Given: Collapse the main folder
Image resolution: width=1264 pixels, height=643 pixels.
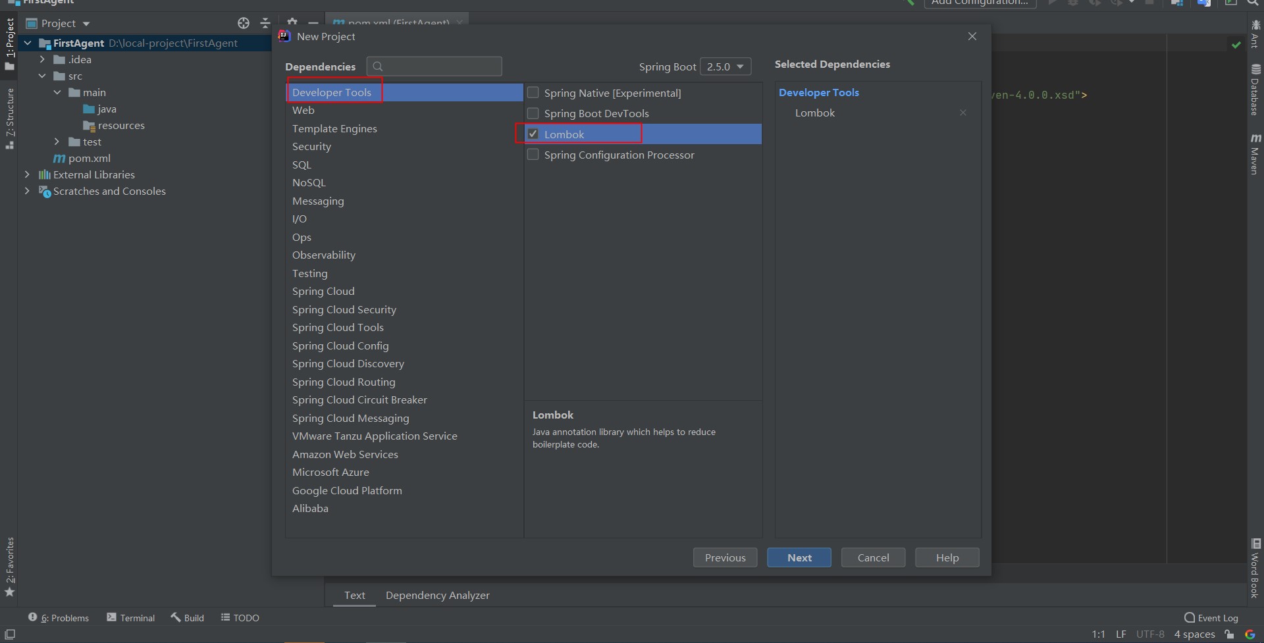Looking at the screenshot, I should (x=57, y=92).
